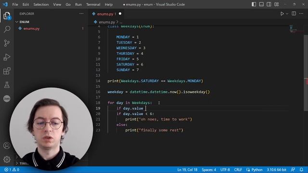Open the notifications bell

point(302,170)
